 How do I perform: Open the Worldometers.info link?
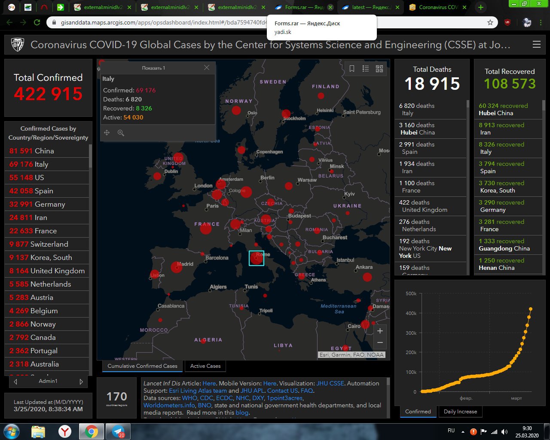[x=169, y=405]
